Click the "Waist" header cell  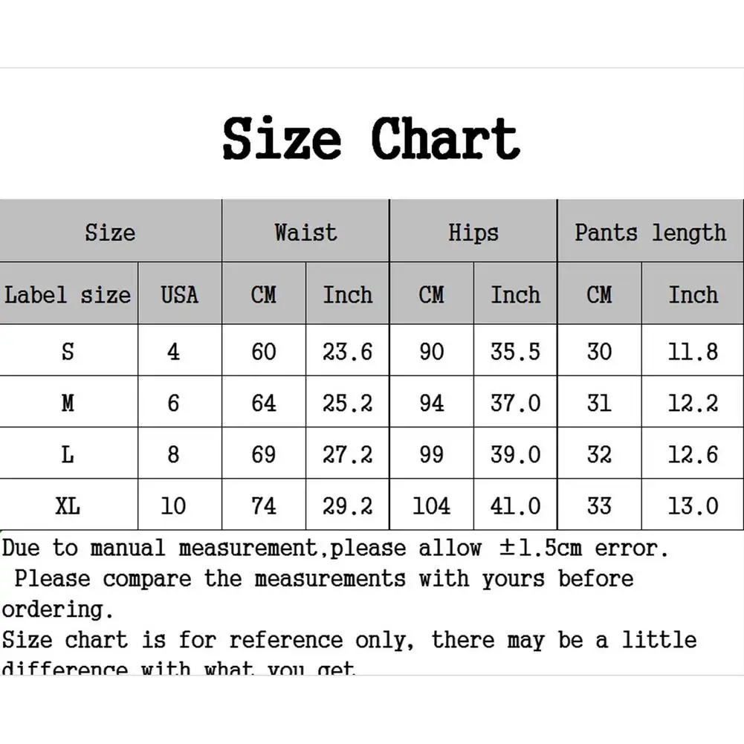coord(305,232)
